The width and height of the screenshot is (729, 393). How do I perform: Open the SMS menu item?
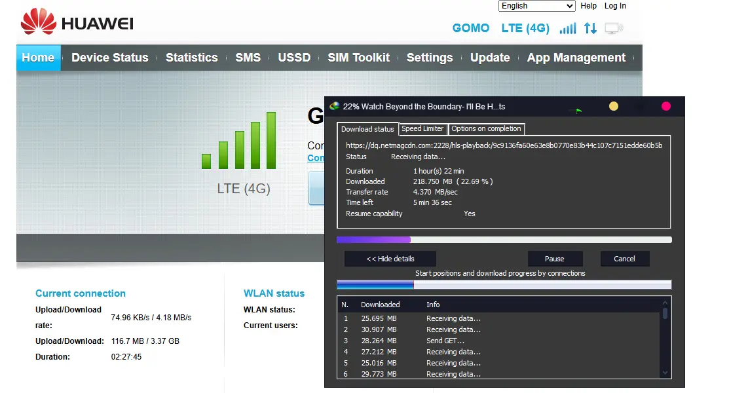[x=248, y=58]
